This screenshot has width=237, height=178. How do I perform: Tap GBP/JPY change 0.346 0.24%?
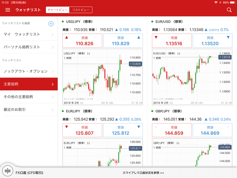[x=217, y=119]
